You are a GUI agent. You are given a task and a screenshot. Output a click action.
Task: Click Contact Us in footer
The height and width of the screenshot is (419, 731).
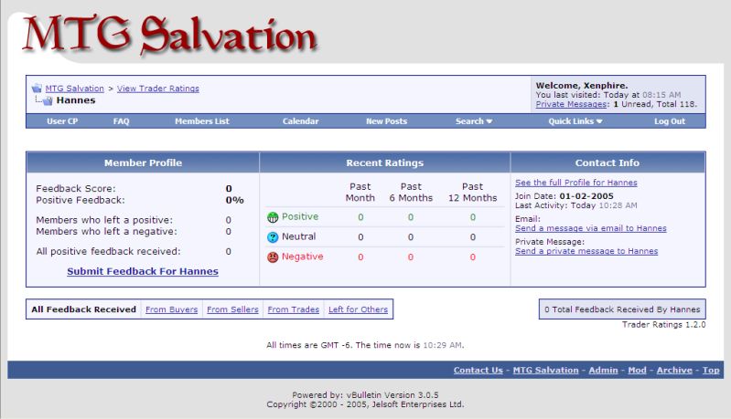tap(478, 371)
